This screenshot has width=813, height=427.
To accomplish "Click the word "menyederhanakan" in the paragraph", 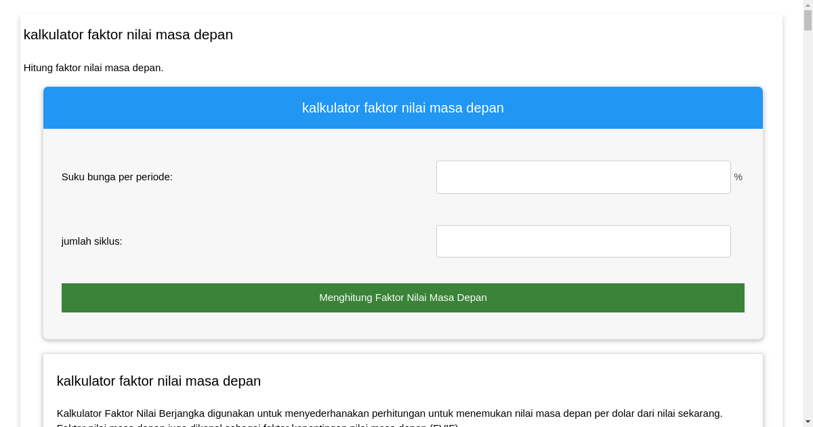I will 322,413.
